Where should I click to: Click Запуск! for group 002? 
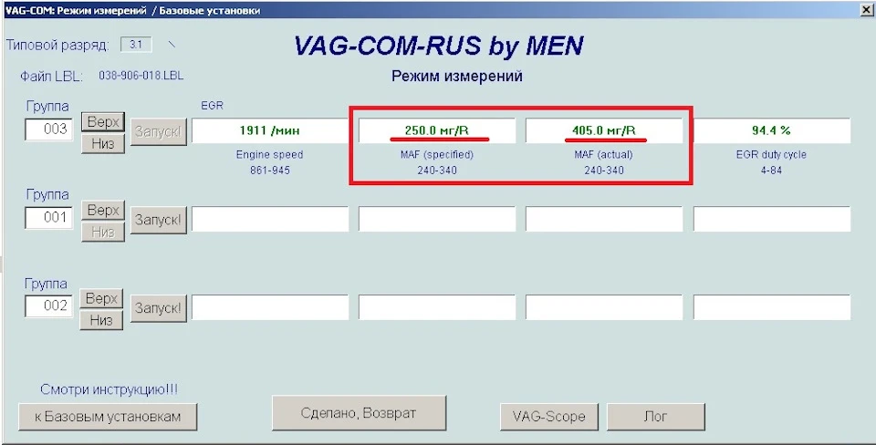coord(159,307)
